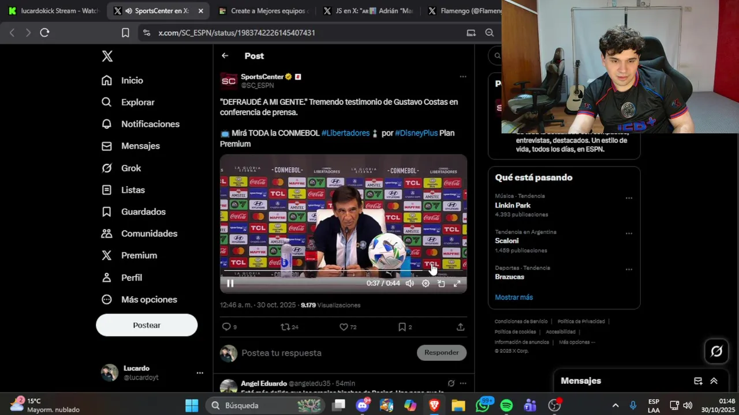Open Brave browser from the taskbar
The width and height of the screenshot is (739, 415).
pyautogui.click(x=434, y=405)
